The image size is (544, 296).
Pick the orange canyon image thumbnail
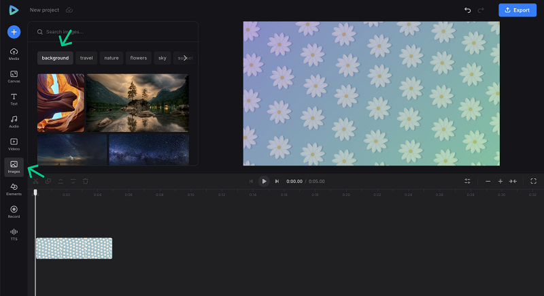(x=61, y=103)
